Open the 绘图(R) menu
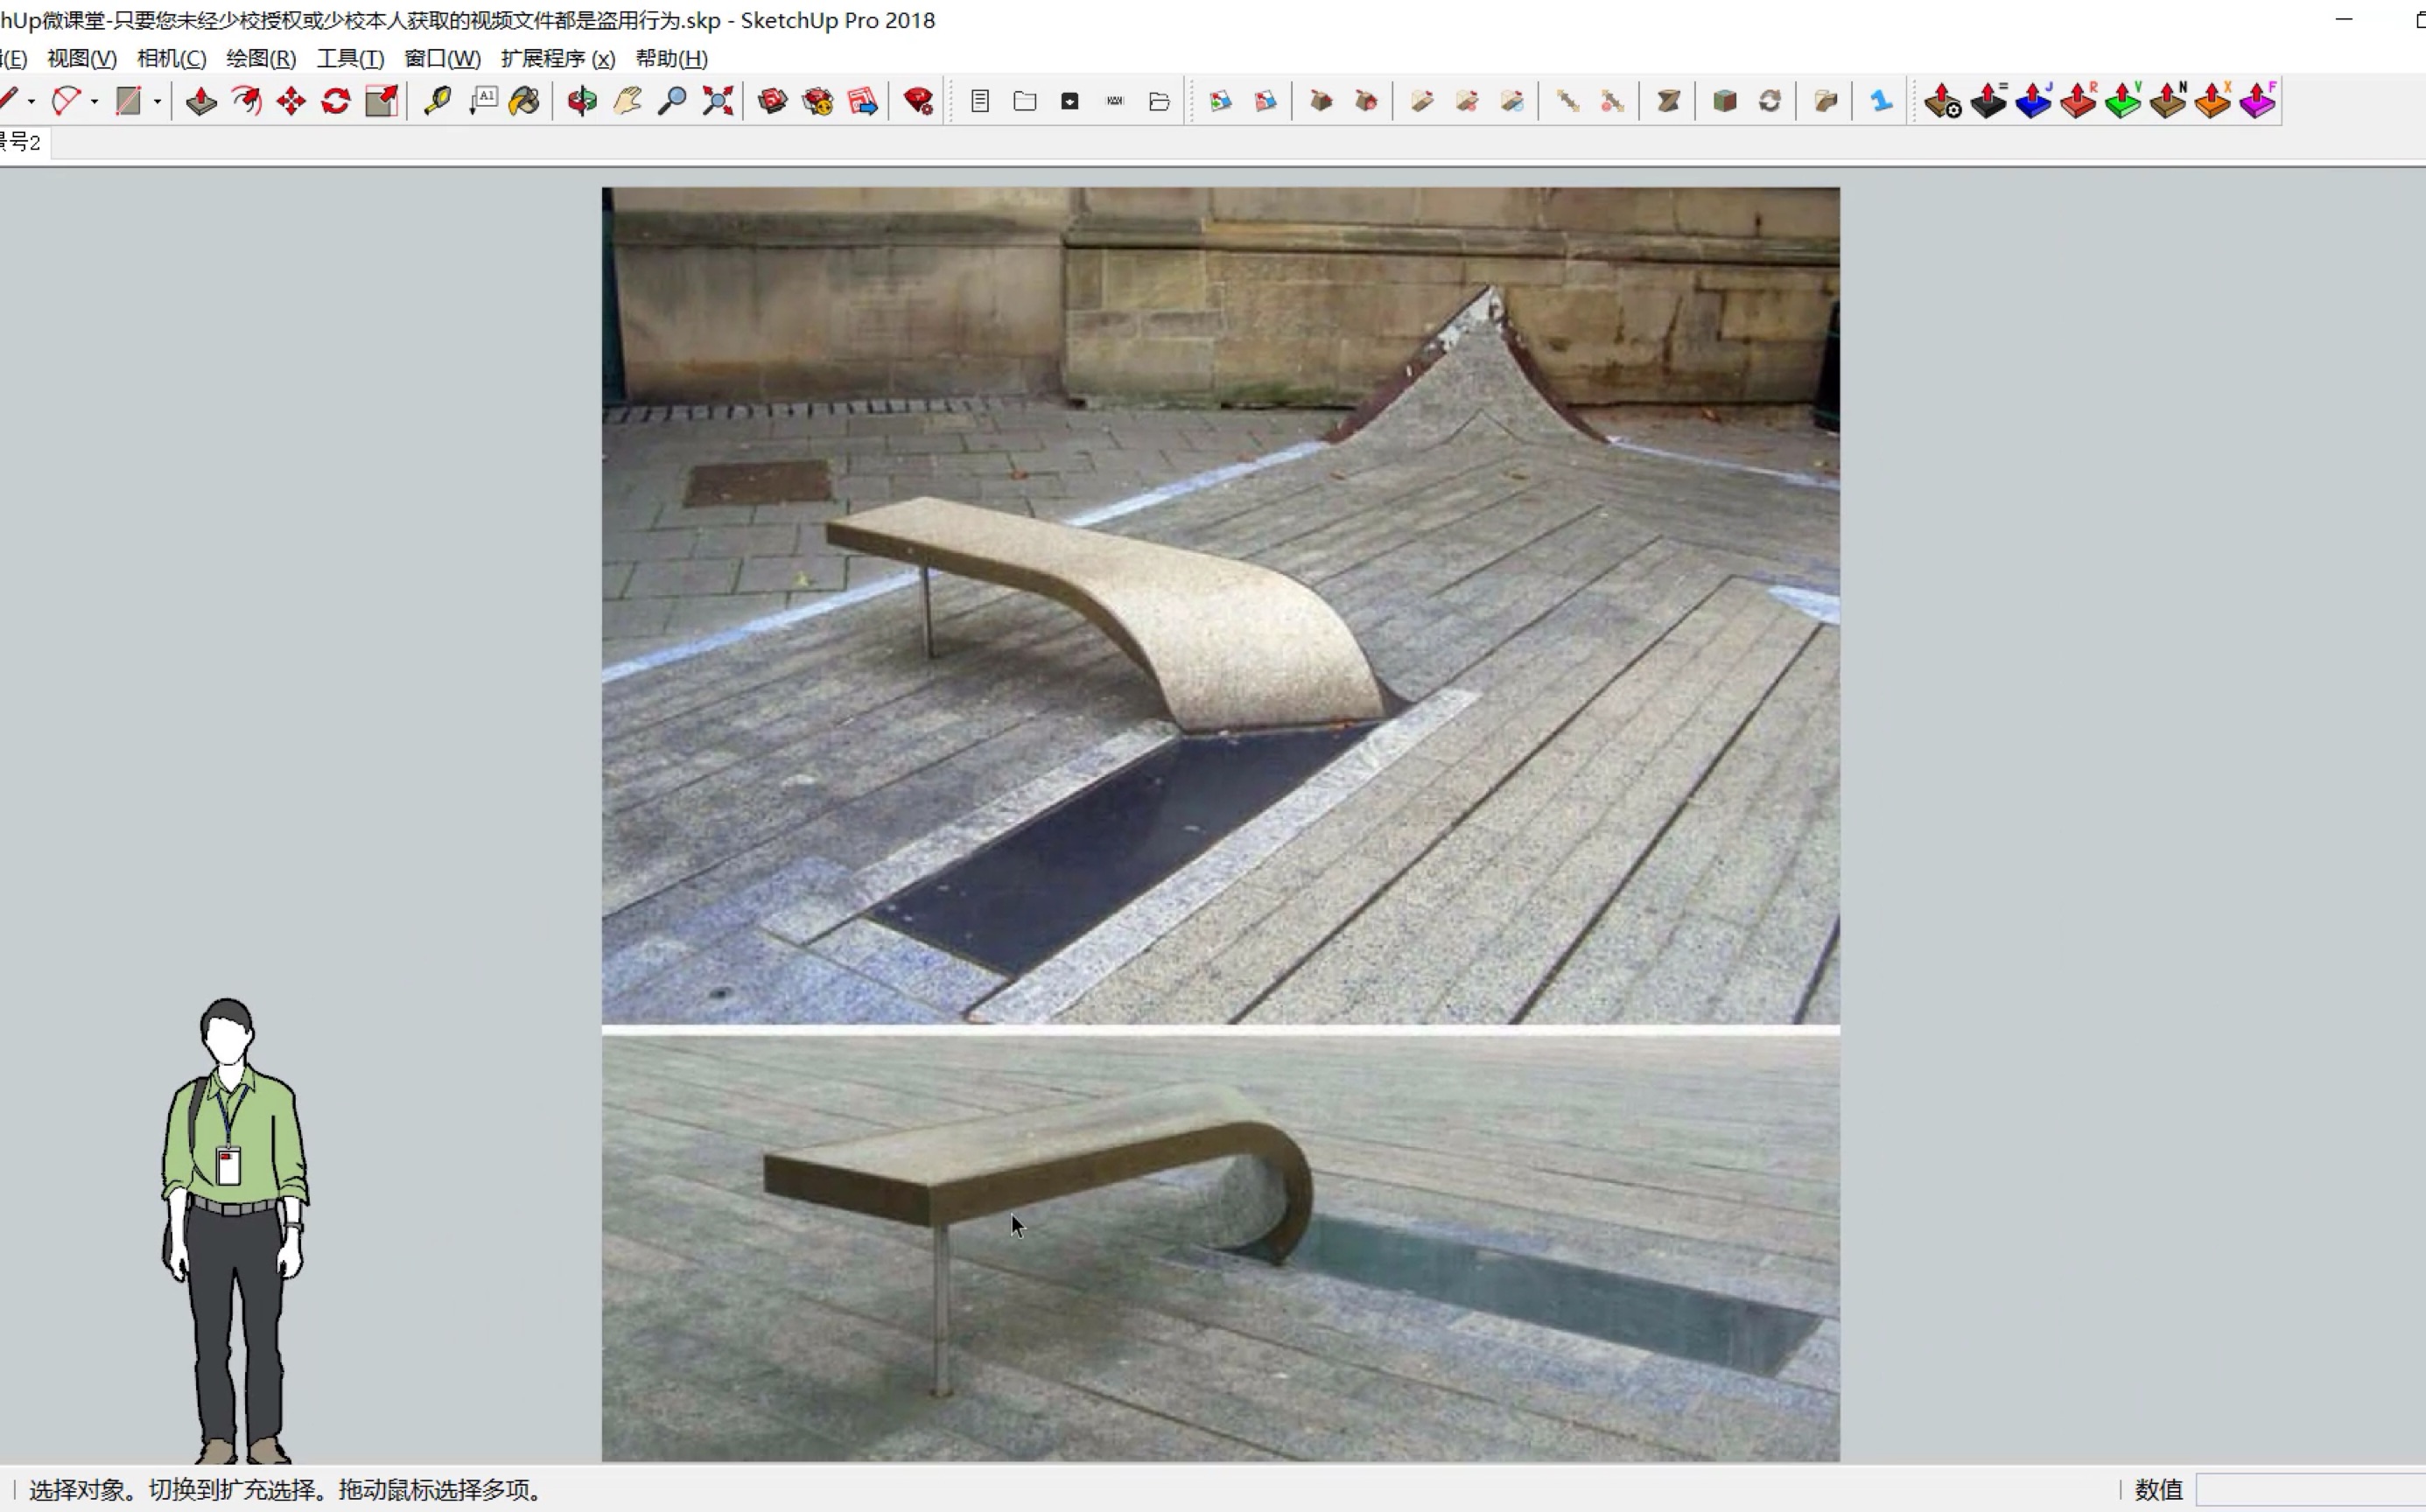The image size is (2426, 1512). coord(261,59)
